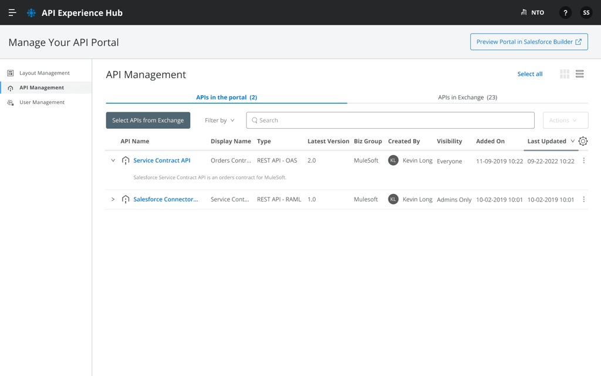Switch to grid view

565,74
